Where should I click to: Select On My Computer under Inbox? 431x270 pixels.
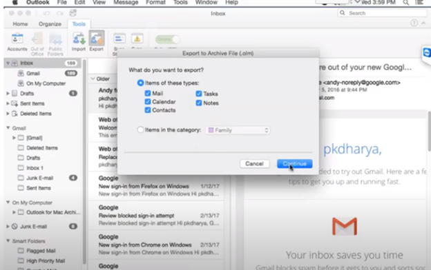(x=46, y=83)
